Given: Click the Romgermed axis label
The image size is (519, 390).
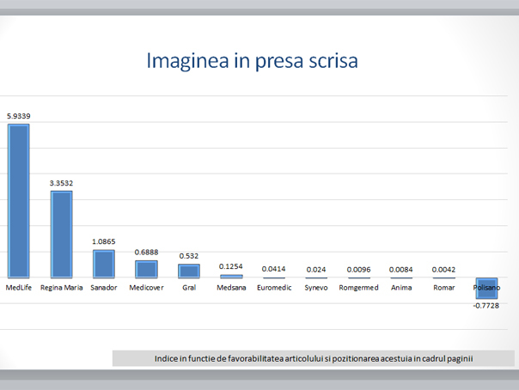Looking at the screenshot, I should click(358, 288).
